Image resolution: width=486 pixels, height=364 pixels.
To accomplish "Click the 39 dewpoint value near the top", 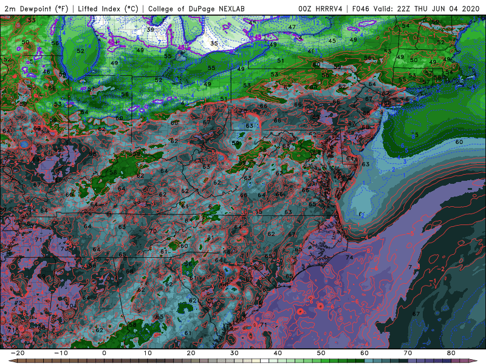I will click(150, 29).
